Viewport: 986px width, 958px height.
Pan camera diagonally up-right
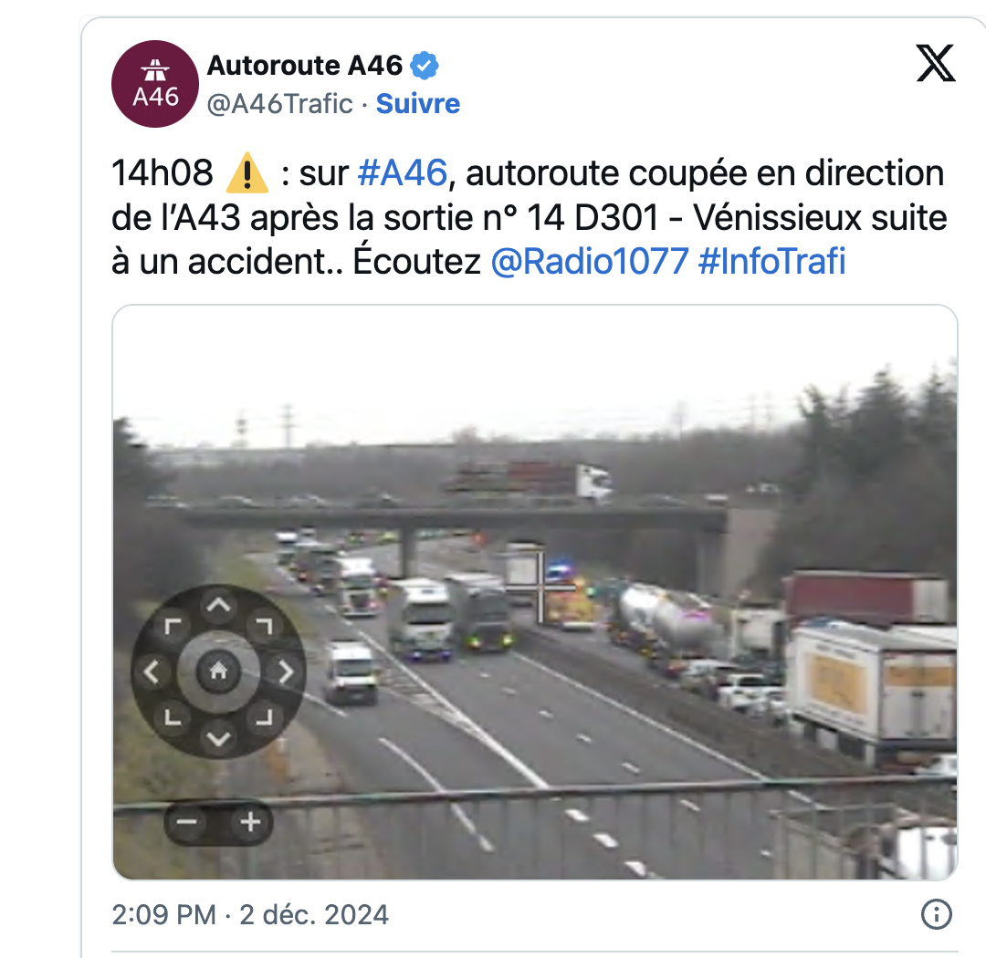pos(264,626)
